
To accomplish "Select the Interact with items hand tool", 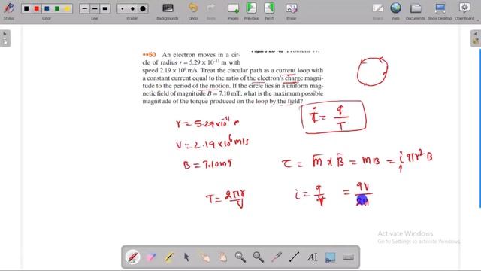I will tap(204, 257).
